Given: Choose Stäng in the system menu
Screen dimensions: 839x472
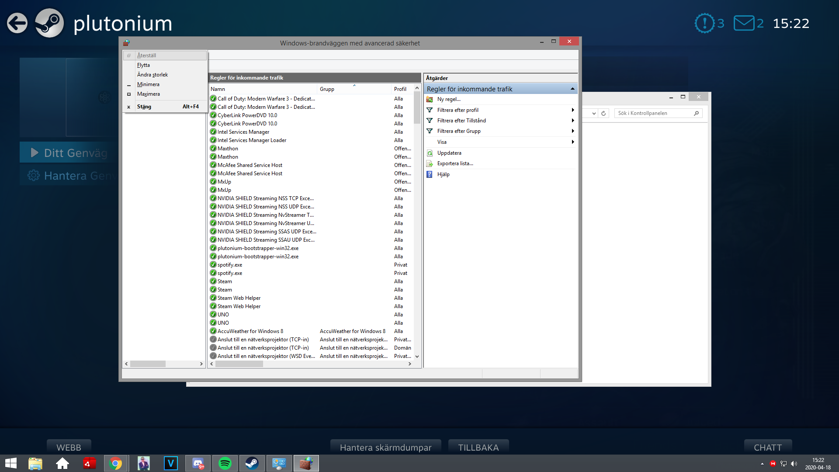Looking at the screenshot, I should point(165,107).
